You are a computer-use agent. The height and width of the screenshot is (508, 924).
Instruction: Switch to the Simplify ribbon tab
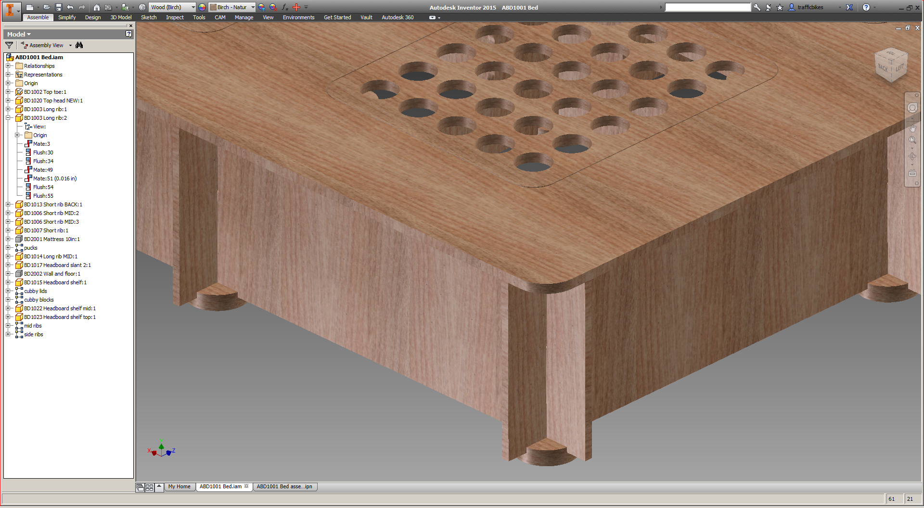tap(67, 17)
